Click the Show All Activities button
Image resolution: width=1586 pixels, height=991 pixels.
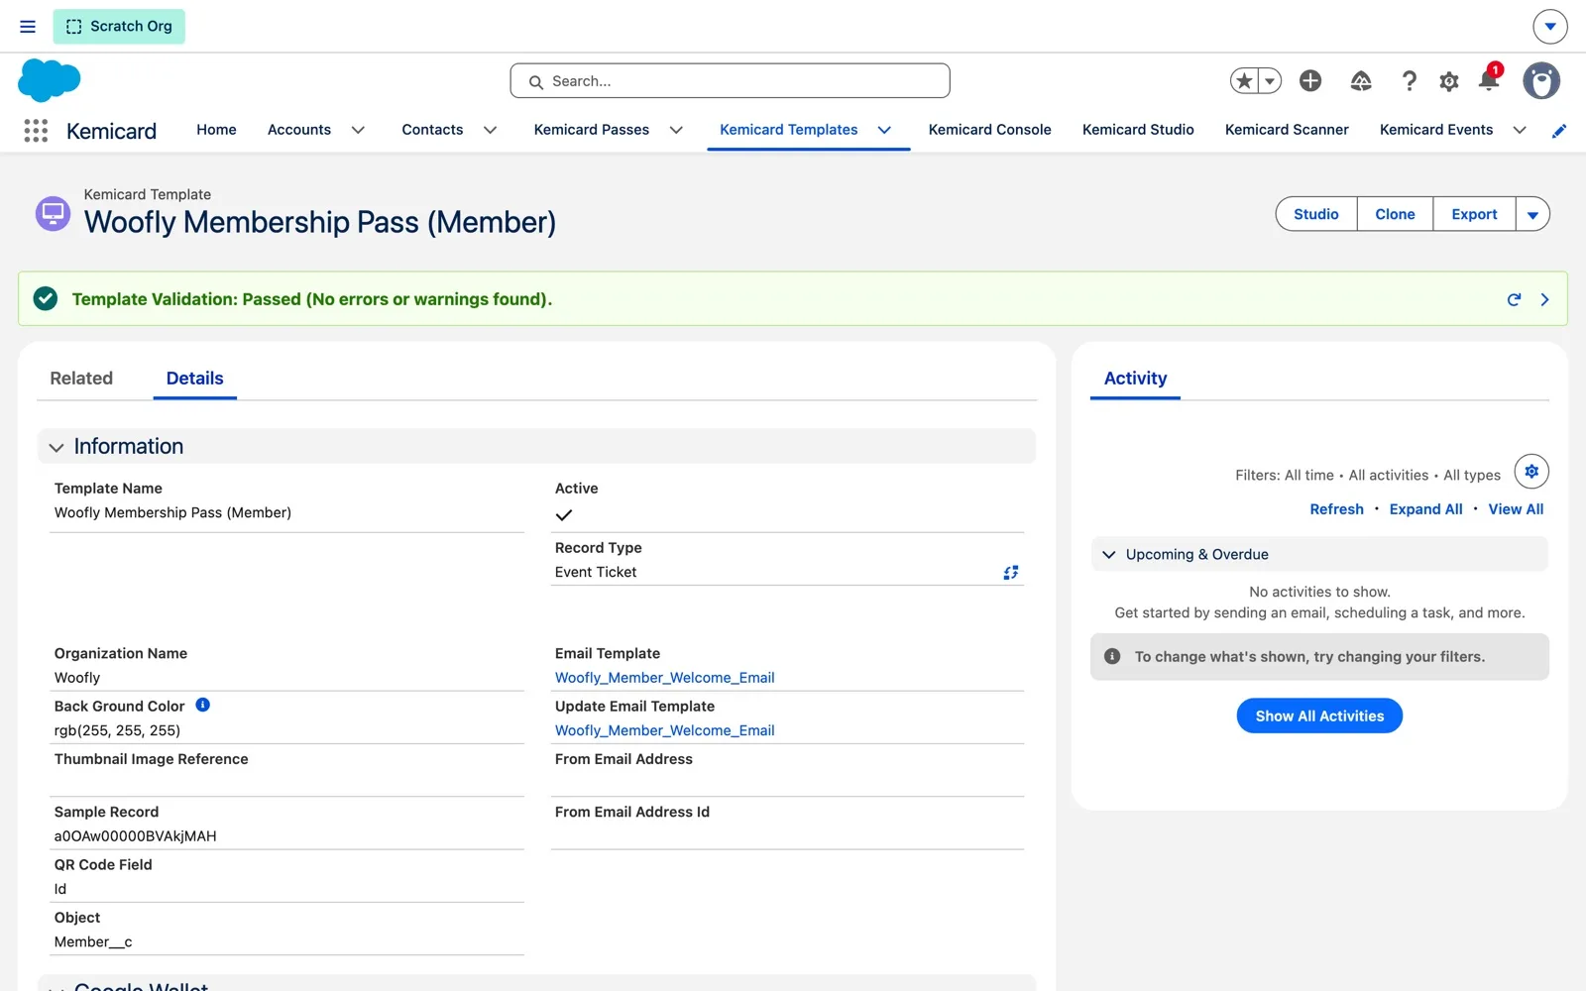(1319, 716)
